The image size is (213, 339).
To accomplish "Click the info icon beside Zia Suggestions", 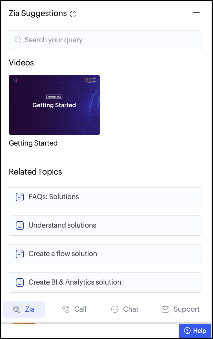I will (x=73, y=14).
